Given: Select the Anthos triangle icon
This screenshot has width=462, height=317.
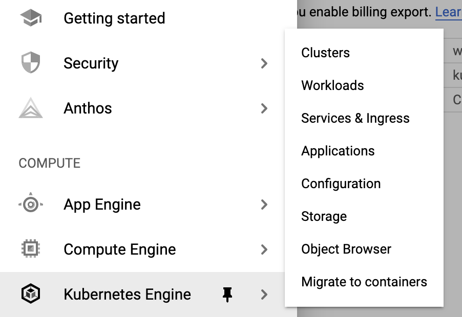Looking at the screenshot, I should tap(31, 108).
